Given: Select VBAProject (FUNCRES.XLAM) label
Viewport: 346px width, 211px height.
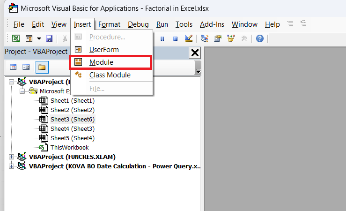Looking at the screenshot, I should pyautogui.click(x=72, y=157).
